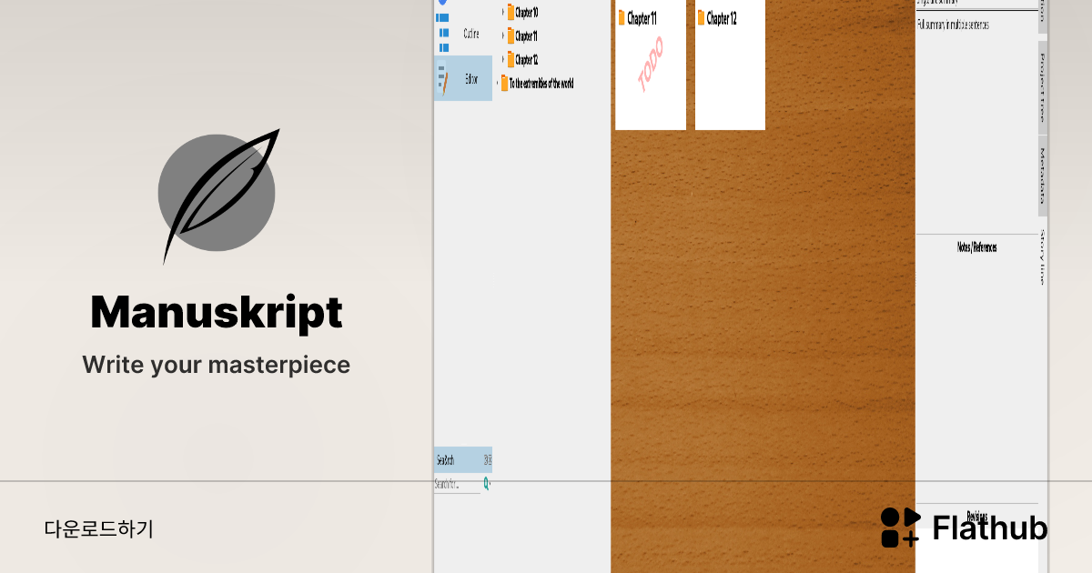Click the Notes / References section header
This screenshot has width=1092, height=573.
click(x=976, y=247)
